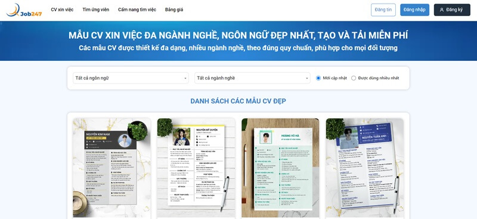Click the Job247 logo
The width and height of the screenshot is (477, 219).
(24, 10)
